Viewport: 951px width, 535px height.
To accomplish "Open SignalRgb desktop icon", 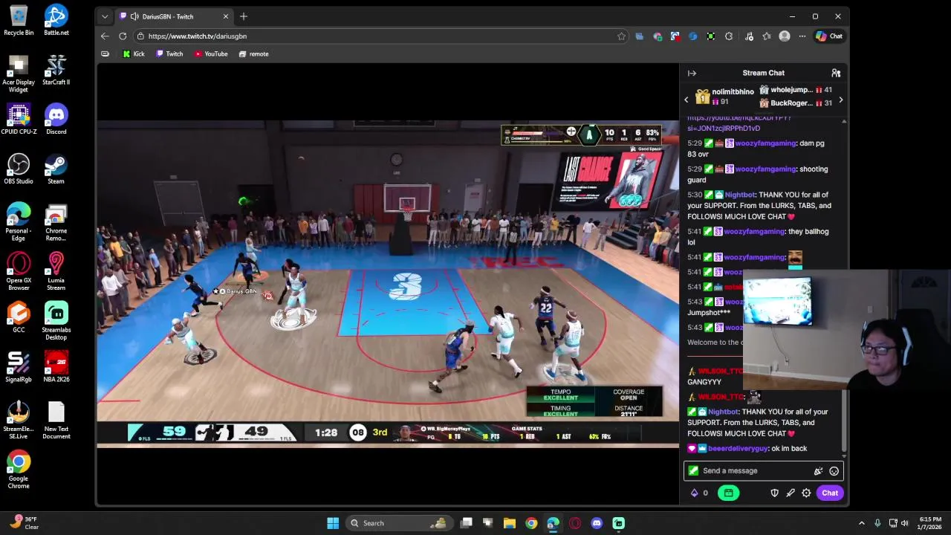I will tap(19, 367).
